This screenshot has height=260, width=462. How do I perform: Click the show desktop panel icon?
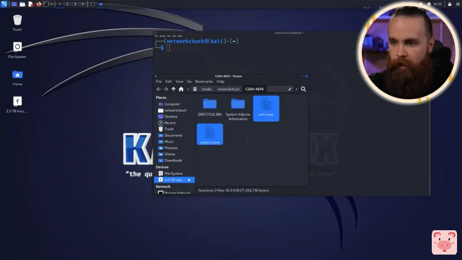tap(14, 4)
